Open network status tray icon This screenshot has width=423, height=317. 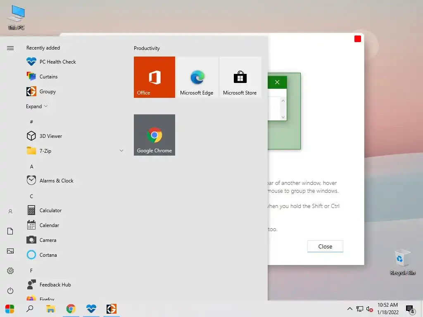click(x=360, y=309)
